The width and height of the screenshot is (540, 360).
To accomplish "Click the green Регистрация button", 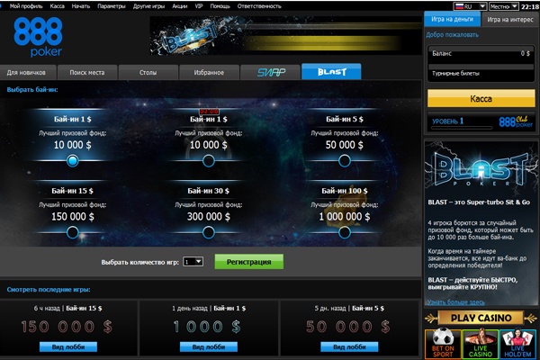I will [249, 262].
